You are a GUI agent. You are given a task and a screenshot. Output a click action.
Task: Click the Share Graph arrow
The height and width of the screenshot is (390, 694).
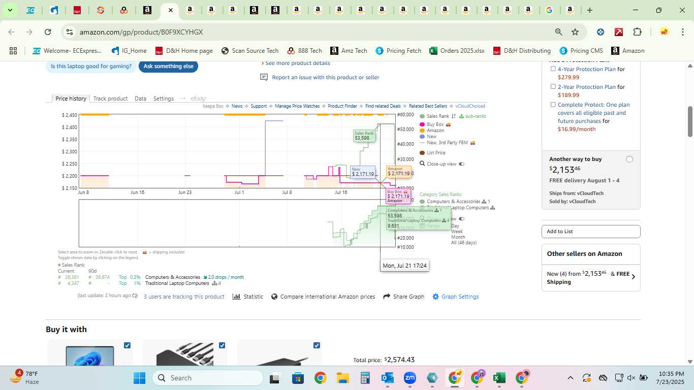click(x=387, y=297)
